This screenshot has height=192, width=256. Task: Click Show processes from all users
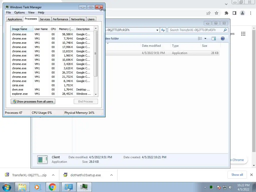33,101
